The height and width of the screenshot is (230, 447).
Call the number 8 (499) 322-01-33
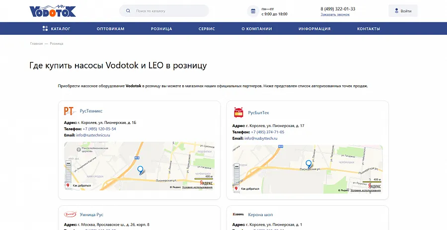tap(338, 9)
